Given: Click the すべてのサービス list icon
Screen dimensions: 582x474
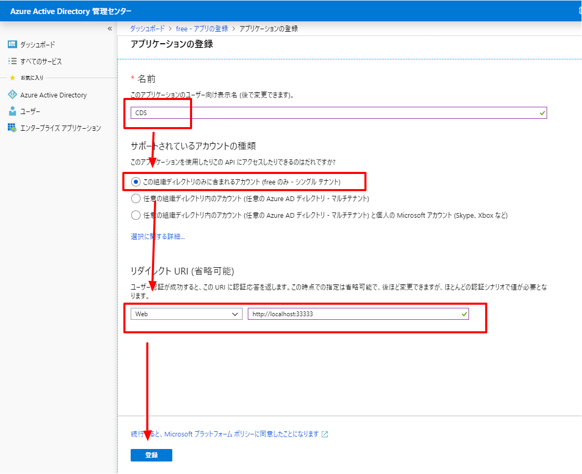Looking at the screenshot, I should [x=12, y=61].
